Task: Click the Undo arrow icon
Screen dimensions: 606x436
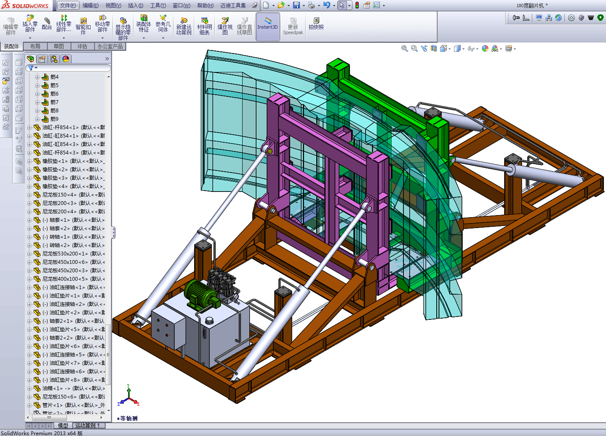Action: pos(326,5)
